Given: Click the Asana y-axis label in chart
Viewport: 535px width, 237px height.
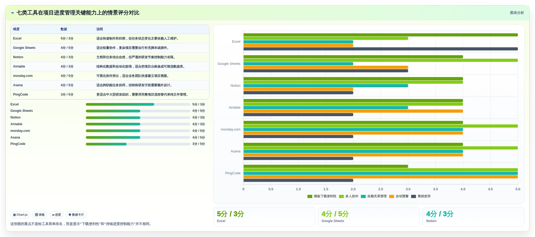Looking at the screenshot, I should pyautogui.click(x=235, y=151).
